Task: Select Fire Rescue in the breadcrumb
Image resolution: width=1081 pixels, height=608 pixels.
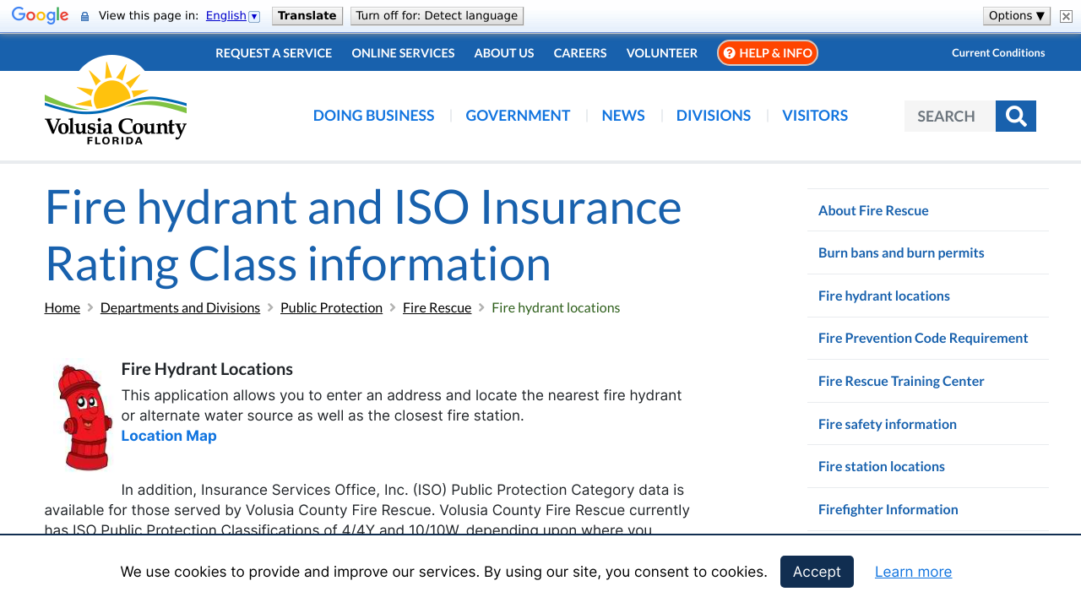Action: 437,307
